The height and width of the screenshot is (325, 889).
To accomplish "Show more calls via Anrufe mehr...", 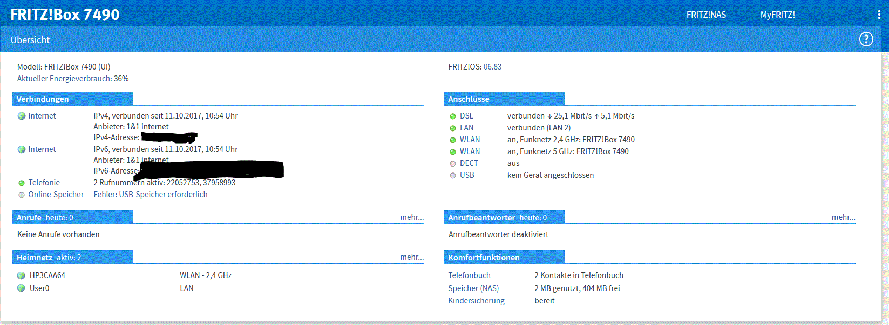I will [412, 217].
